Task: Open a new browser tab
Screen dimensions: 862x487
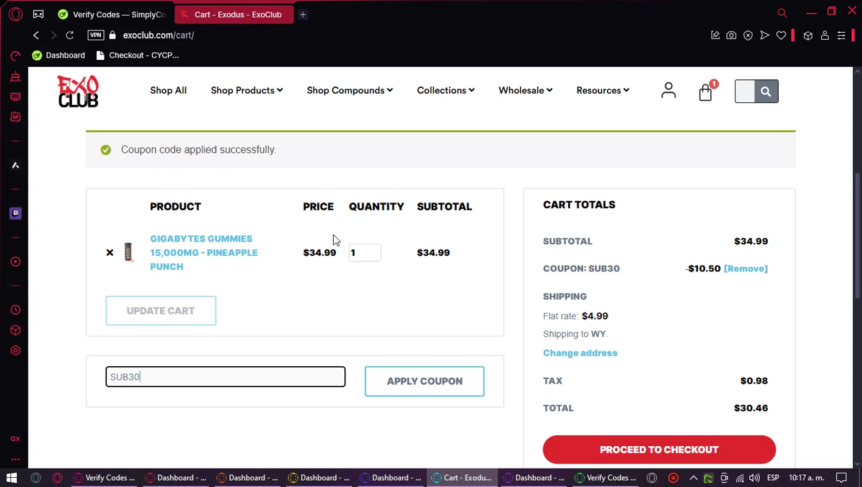Action: [303, 14]
